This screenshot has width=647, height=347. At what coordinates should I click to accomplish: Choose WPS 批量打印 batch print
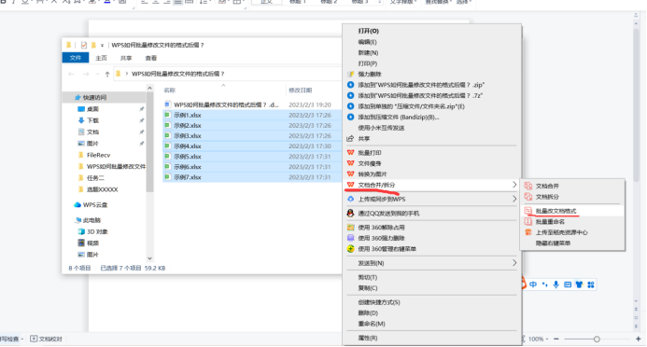pyautogui.click(x=370, y=153)
